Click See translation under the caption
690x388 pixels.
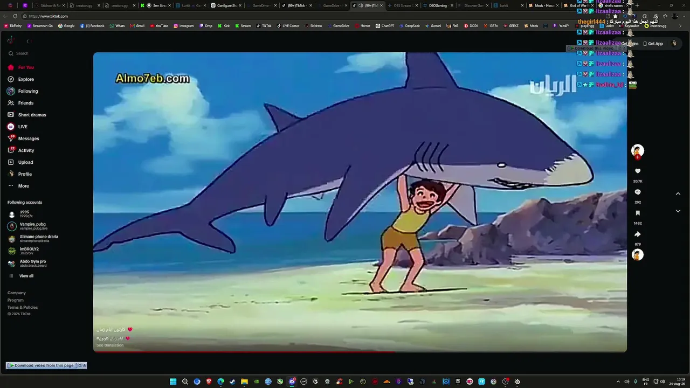coord(110,345)
